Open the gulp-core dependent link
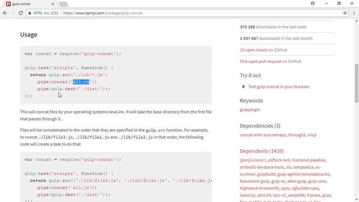 pos(317,181)
